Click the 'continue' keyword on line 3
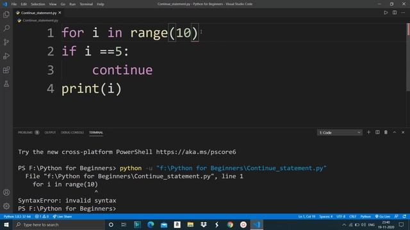Screen dimensions: 410x230 coord(122,70)
